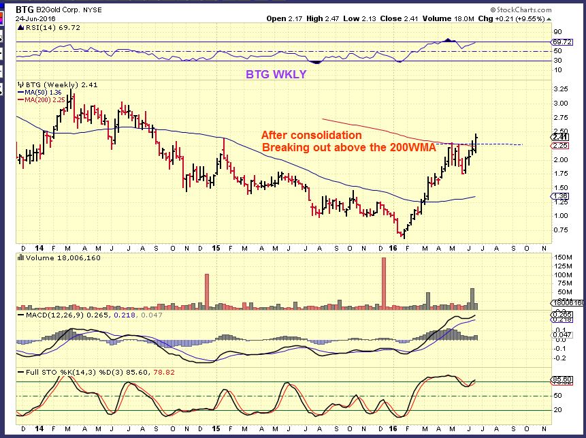
Task: Click the Low 2.13 quote value
Action: point(359,18)
